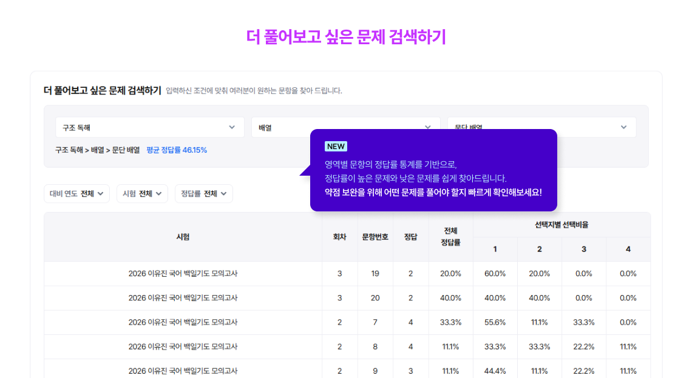Click the NEW badge in tooltip
692x378 pixels.
pos(336,146)
